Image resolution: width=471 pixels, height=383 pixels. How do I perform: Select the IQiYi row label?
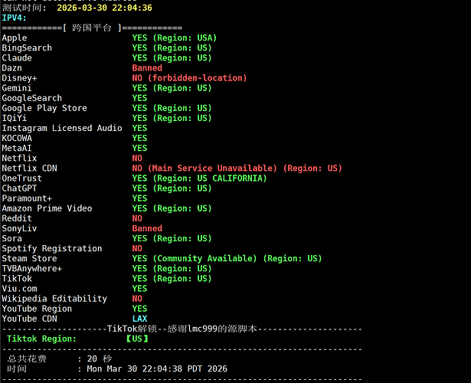[x=15, y=118]
